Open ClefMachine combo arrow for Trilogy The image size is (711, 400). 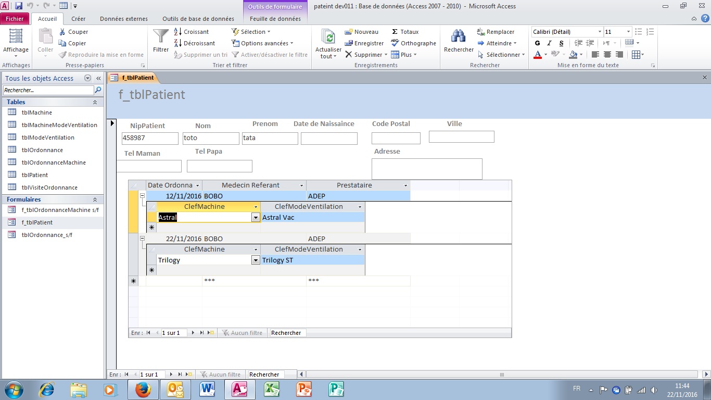(x=256, y=260)
